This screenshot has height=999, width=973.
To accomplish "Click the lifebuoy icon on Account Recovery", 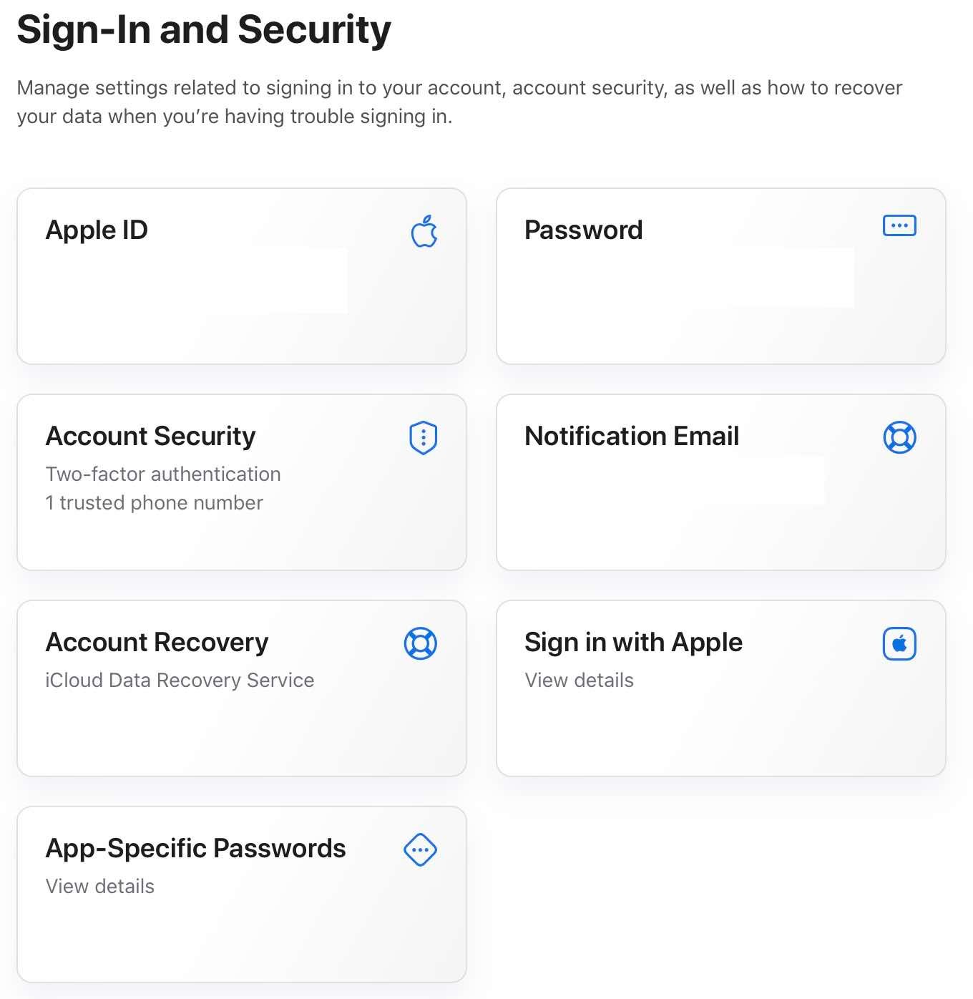I will tap(421, 643).
